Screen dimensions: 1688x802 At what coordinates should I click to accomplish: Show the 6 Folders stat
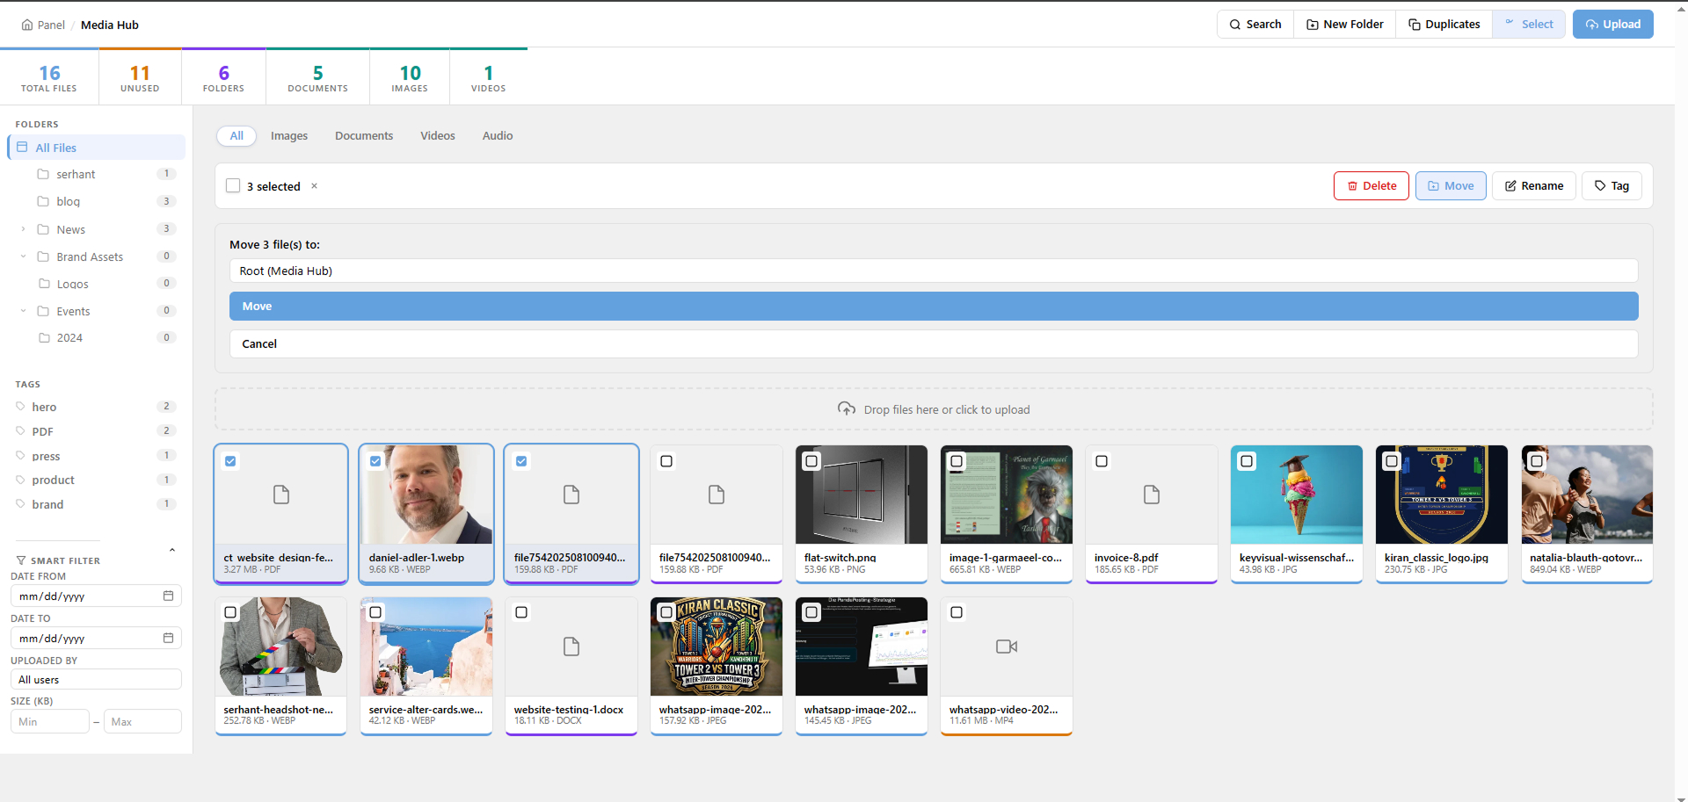click(223, 77)
